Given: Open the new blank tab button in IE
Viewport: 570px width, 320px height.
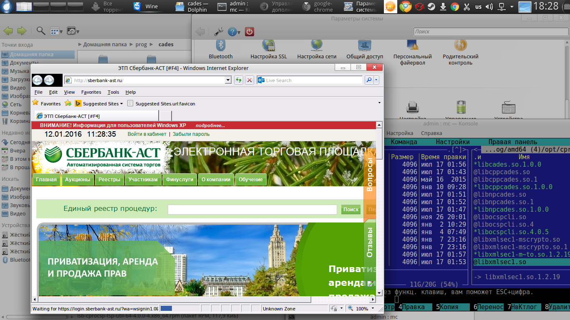Looking at the screenshot, I should click(165, 116).
